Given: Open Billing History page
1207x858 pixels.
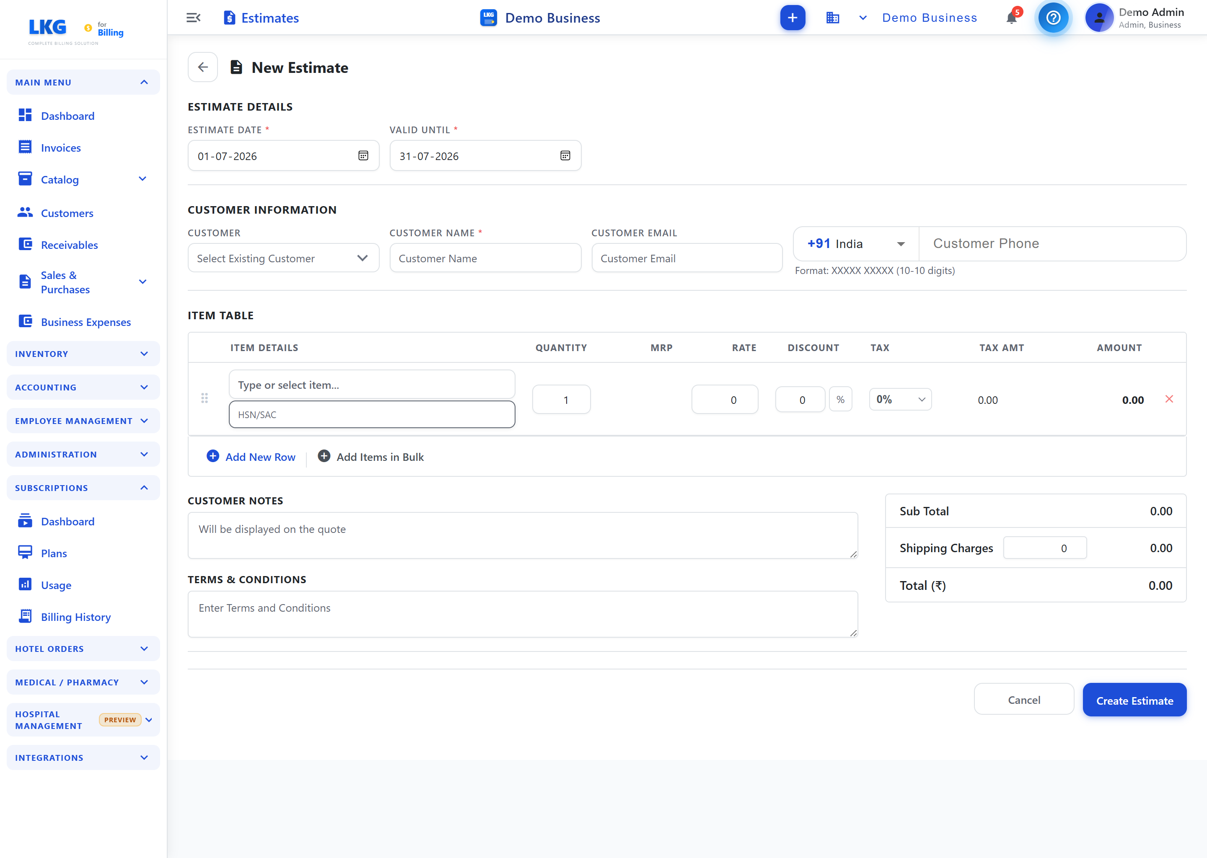Looking at the screenshot, I should (x=75, y=617).
